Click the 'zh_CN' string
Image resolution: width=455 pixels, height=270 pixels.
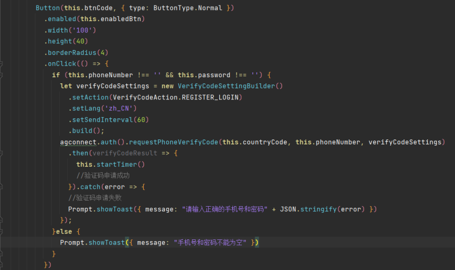tap(119, 108)
